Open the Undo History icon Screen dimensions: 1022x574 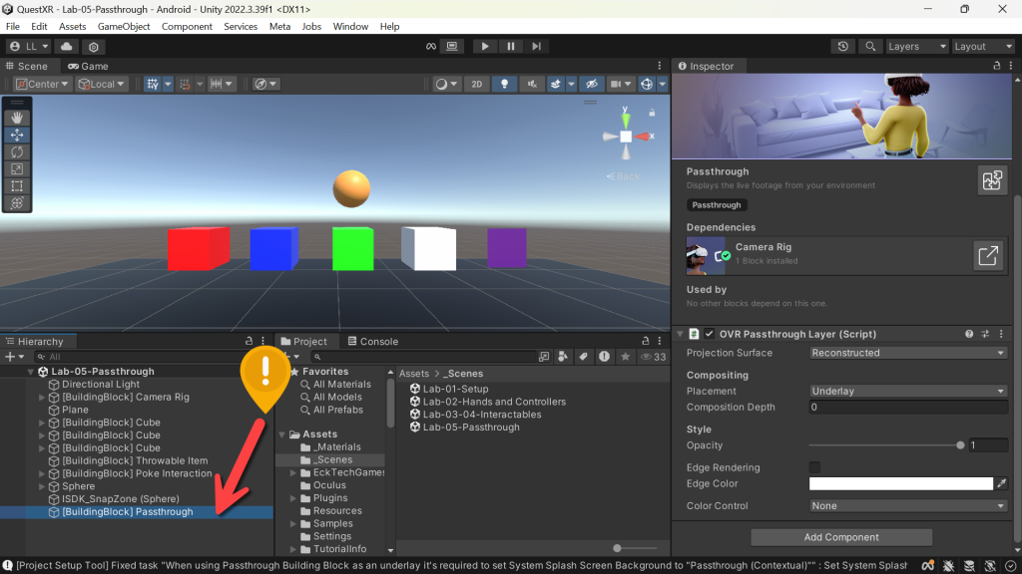coord(842,46)
